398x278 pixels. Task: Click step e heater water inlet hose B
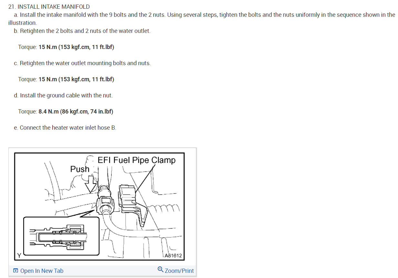tap(65, 128)
